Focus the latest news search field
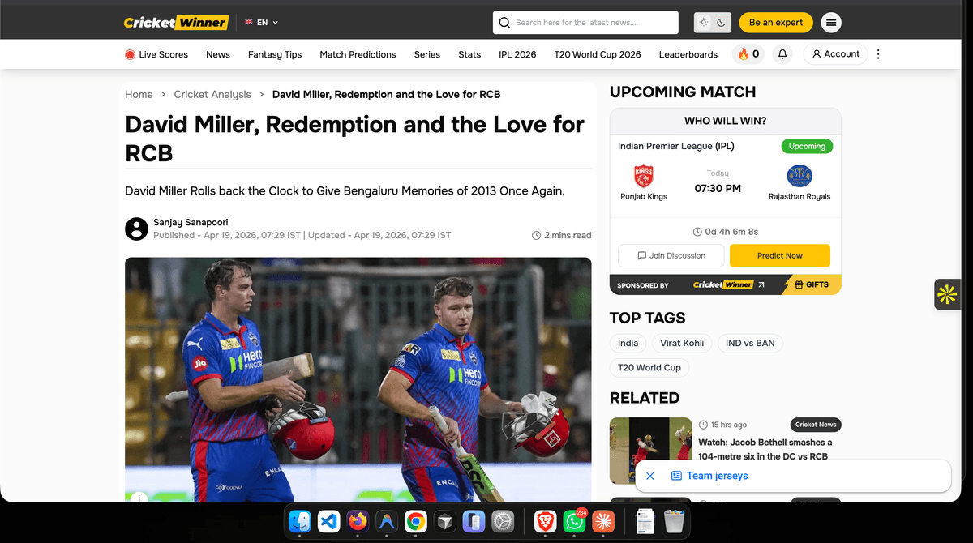This screenshot has height=543, width=973. tap(585, 23)
